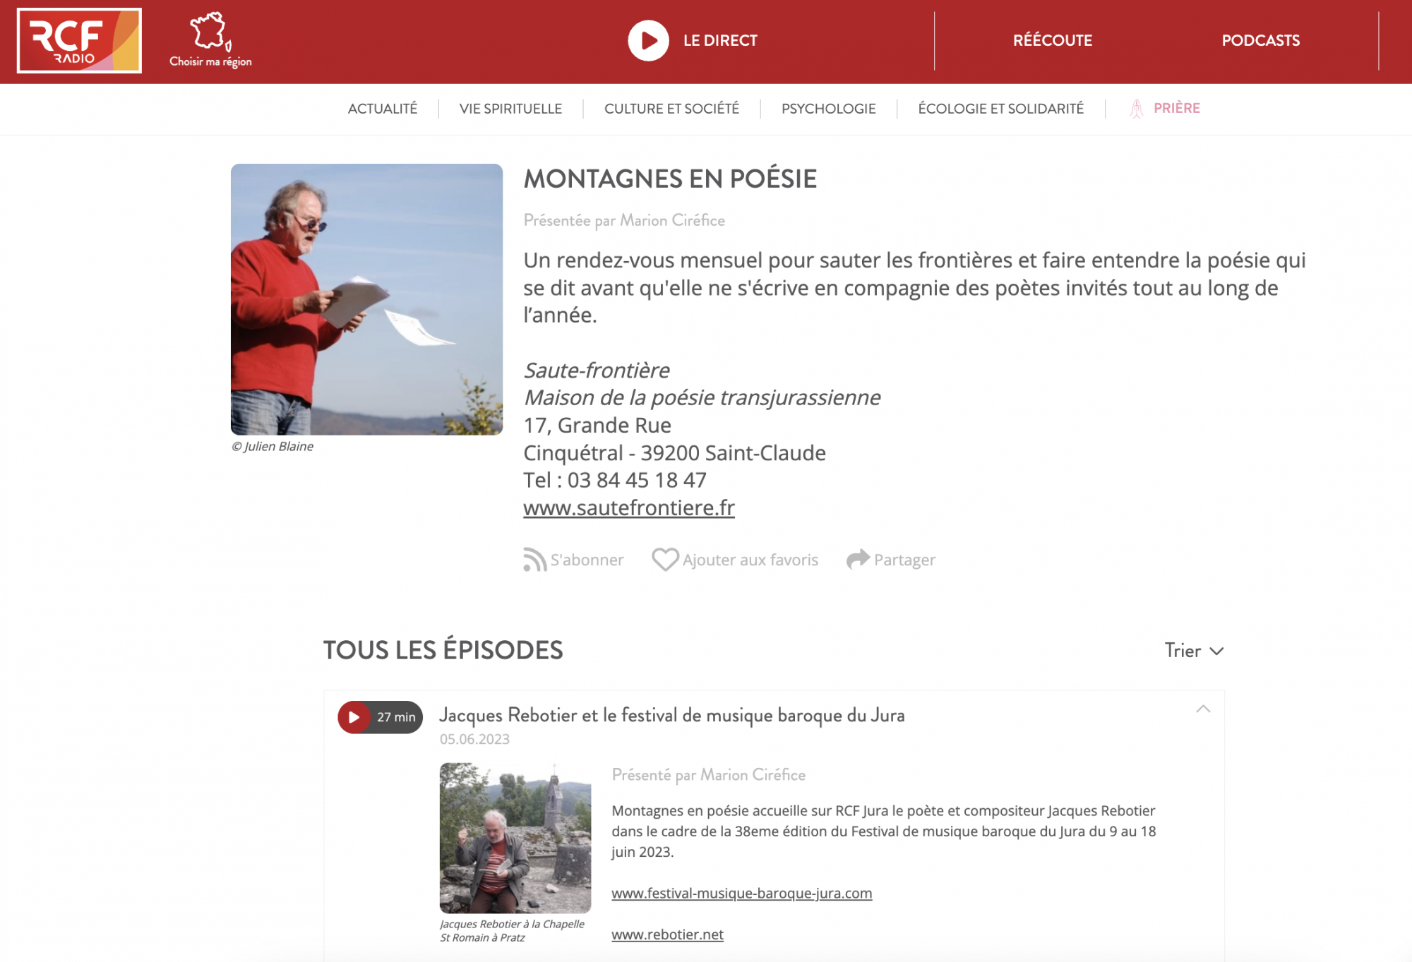Screen dimensions: 1412x962
Task: Click the RSS subscribe icon
Action: point(534,560)
